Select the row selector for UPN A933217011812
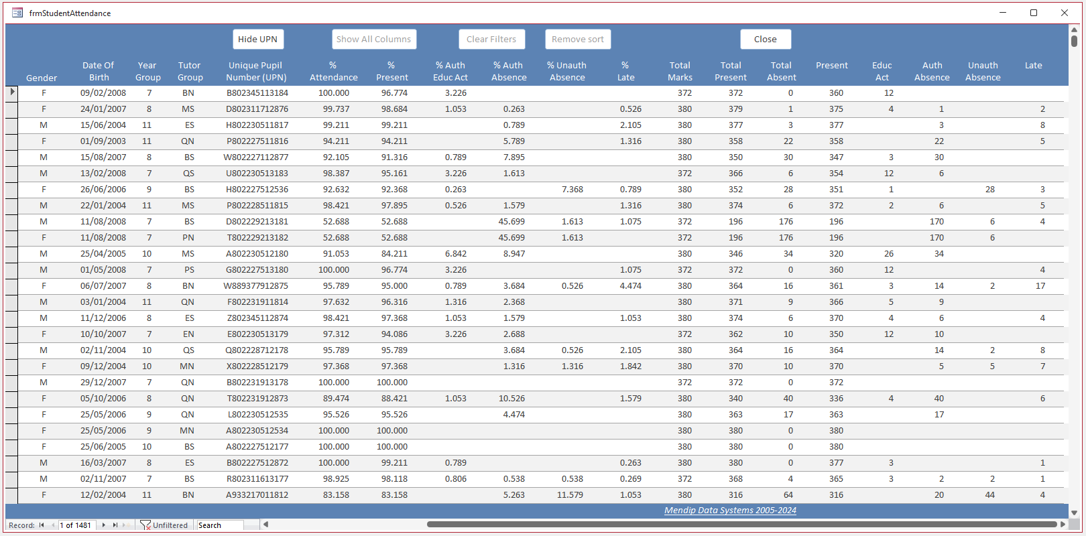The image size is (1086, 536). tap(11, 494)
